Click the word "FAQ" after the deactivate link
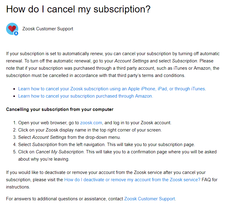 pos(207,180)
